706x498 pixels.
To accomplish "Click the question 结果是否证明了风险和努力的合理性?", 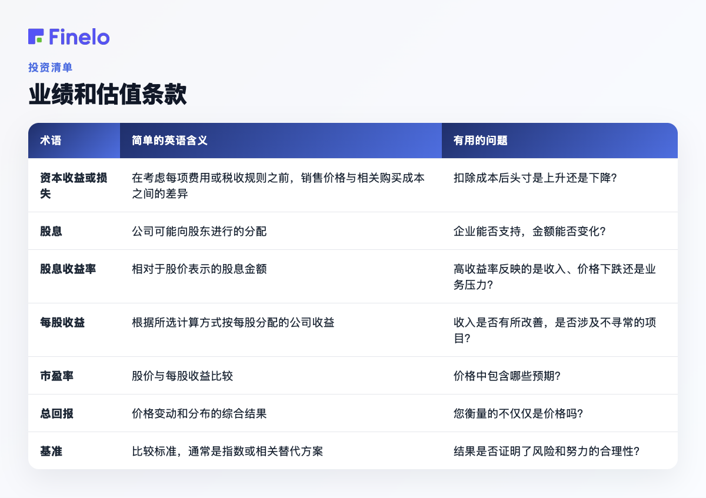I will click(x=546, y=451).
